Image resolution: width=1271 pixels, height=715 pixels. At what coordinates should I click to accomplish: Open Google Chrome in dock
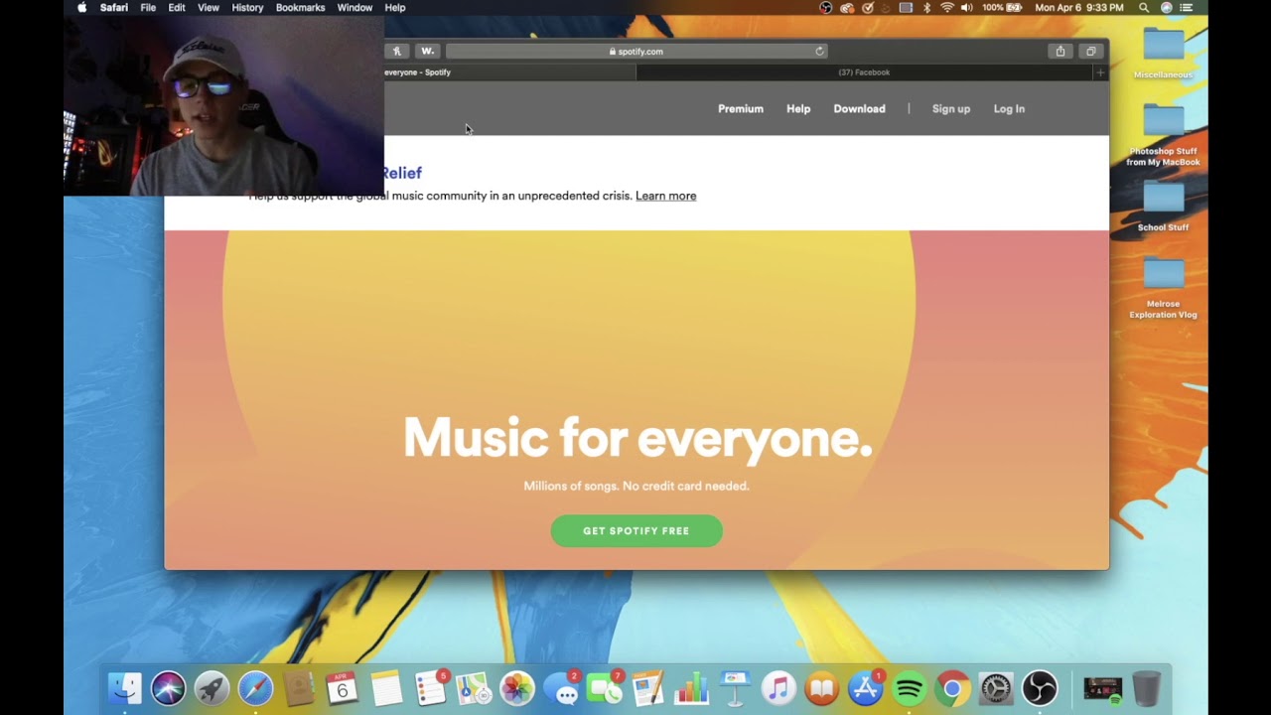[952, 688]
